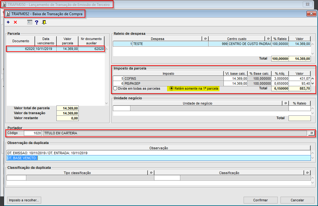
Task: Click the imposto total aliquota 6,150000
Action: pos(280,88)
